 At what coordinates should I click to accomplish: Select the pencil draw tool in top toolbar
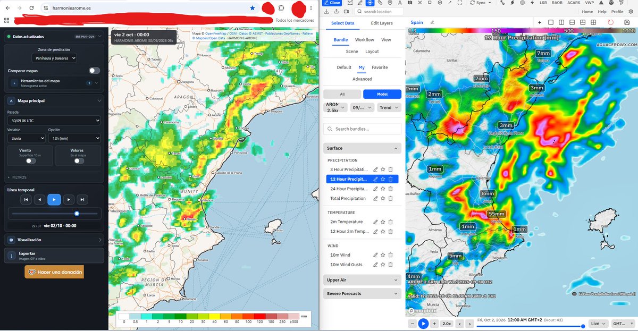360,3
